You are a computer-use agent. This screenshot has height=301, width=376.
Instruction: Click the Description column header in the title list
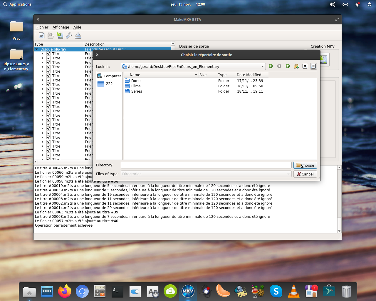click(127, 44)
